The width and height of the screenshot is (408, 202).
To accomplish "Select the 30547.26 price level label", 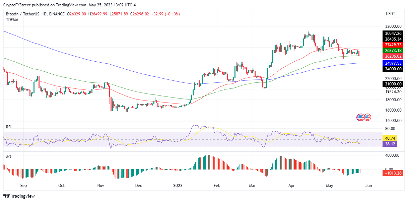I will pyautogui.click(x=393, y=33).
